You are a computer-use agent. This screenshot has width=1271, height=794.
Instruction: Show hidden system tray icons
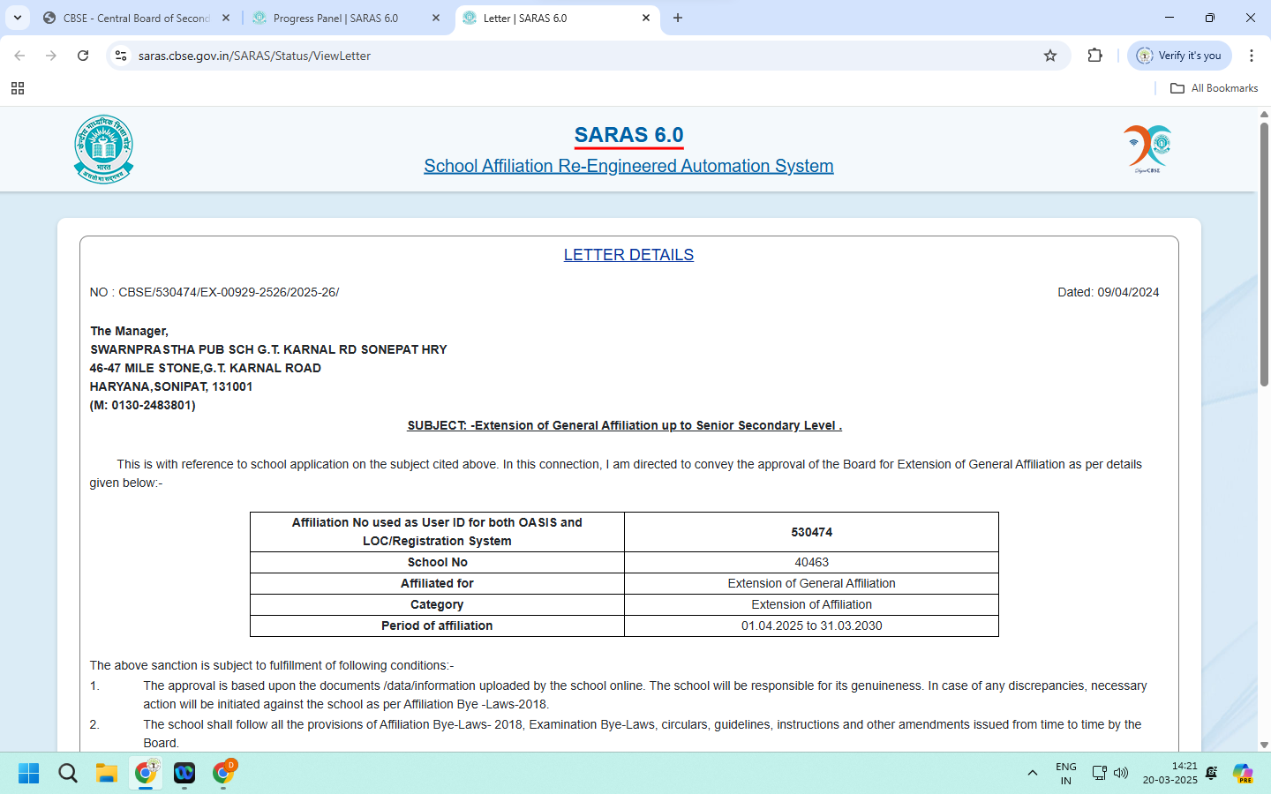coord(1032,774)
